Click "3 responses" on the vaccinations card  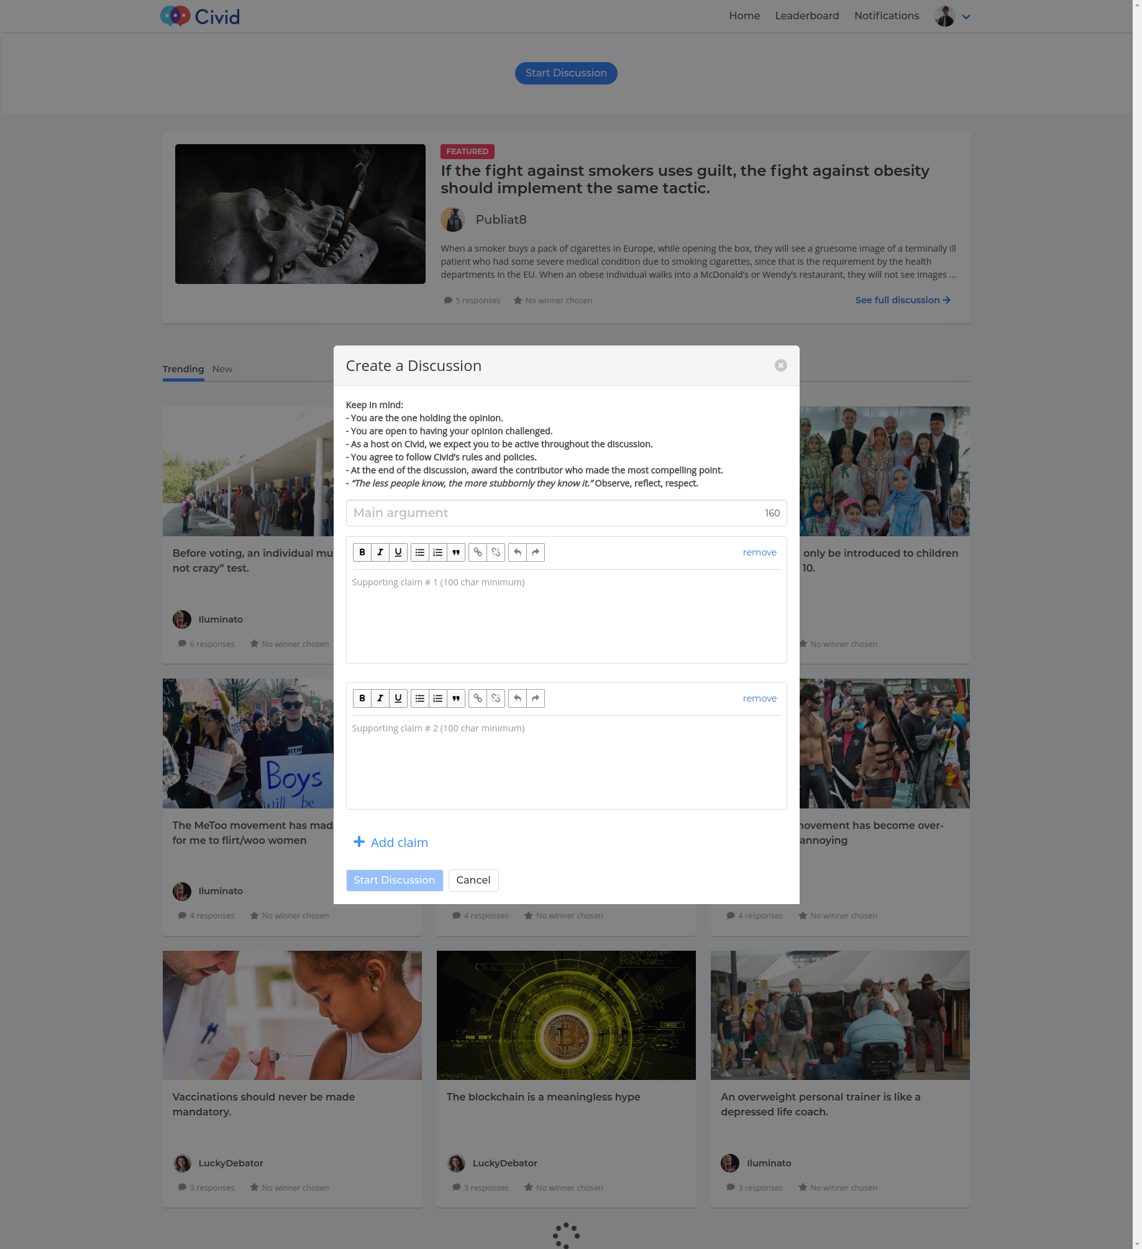(x=206, y=1188)
